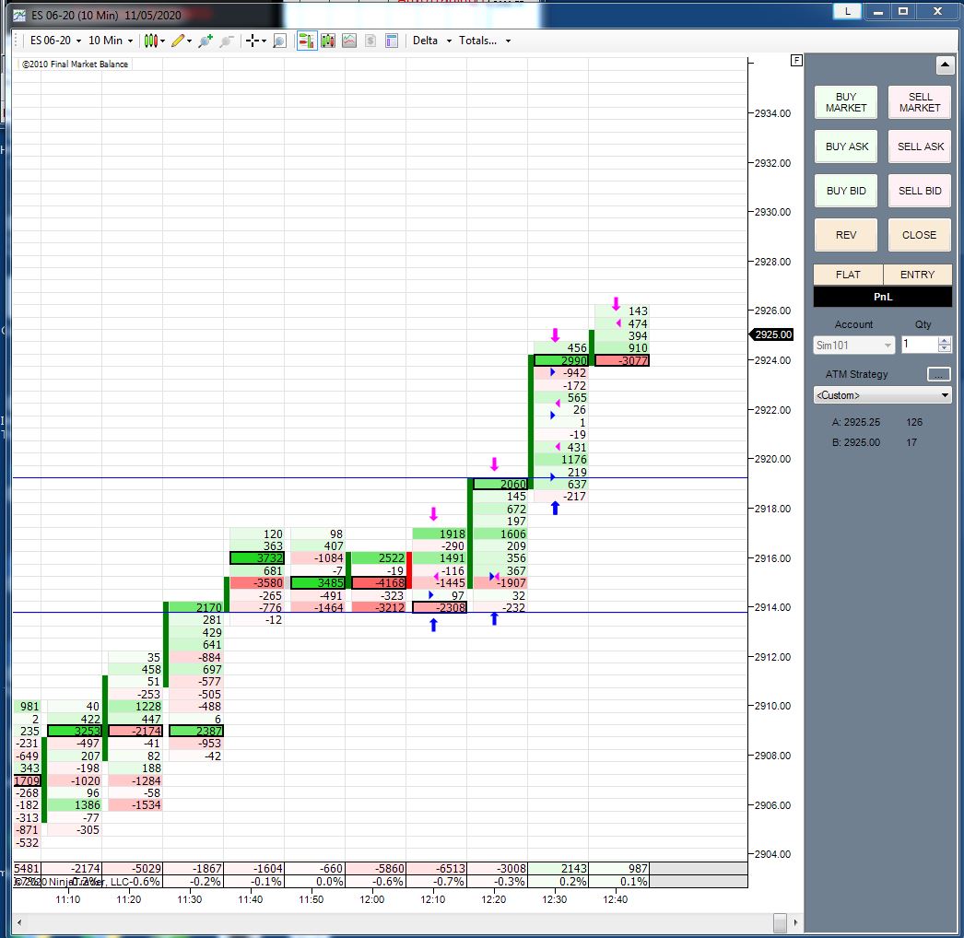The height and width of the screenshot is (938, 964).
Task: Click the chart window title bar icon
Action: coord(19,16)
